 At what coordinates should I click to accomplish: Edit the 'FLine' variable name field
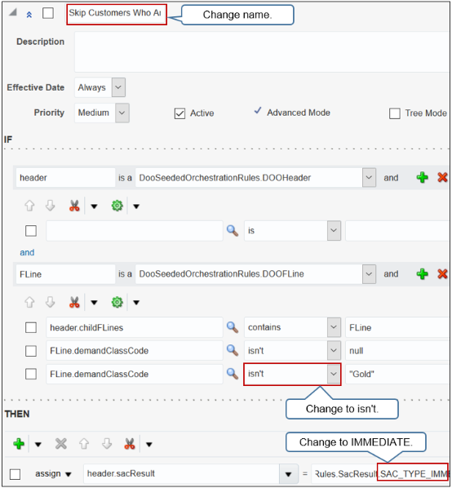coord(65,274)
